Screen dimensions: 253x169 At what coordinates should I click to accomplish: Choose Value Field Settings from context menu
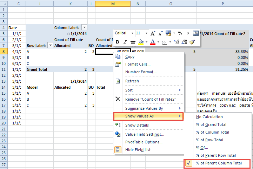[x=145, y=134]
